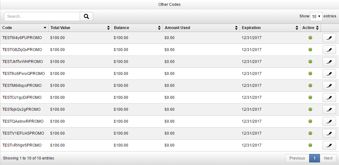Click active status dot for TESTKc6PwwQPROMO

[310, 74]
